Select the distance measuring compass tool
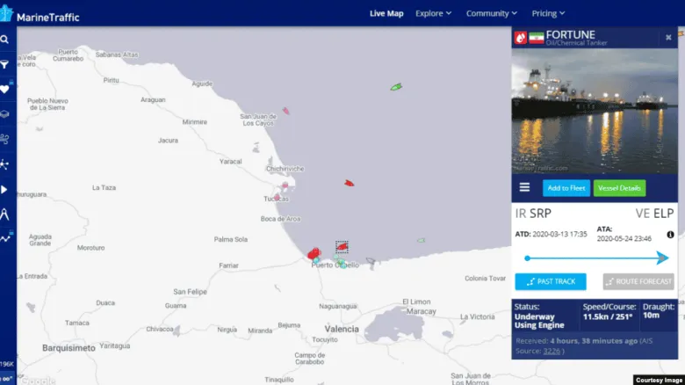Image resolution: width=685 pixels, height=385 pixels. pos(5,213)
